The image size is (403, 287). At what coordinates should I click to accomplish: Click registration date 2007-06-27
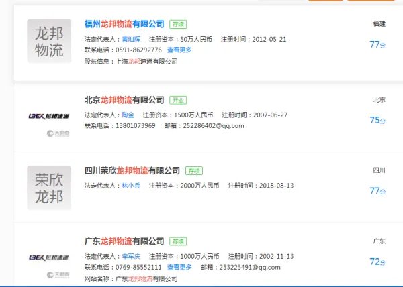[271, 115]
